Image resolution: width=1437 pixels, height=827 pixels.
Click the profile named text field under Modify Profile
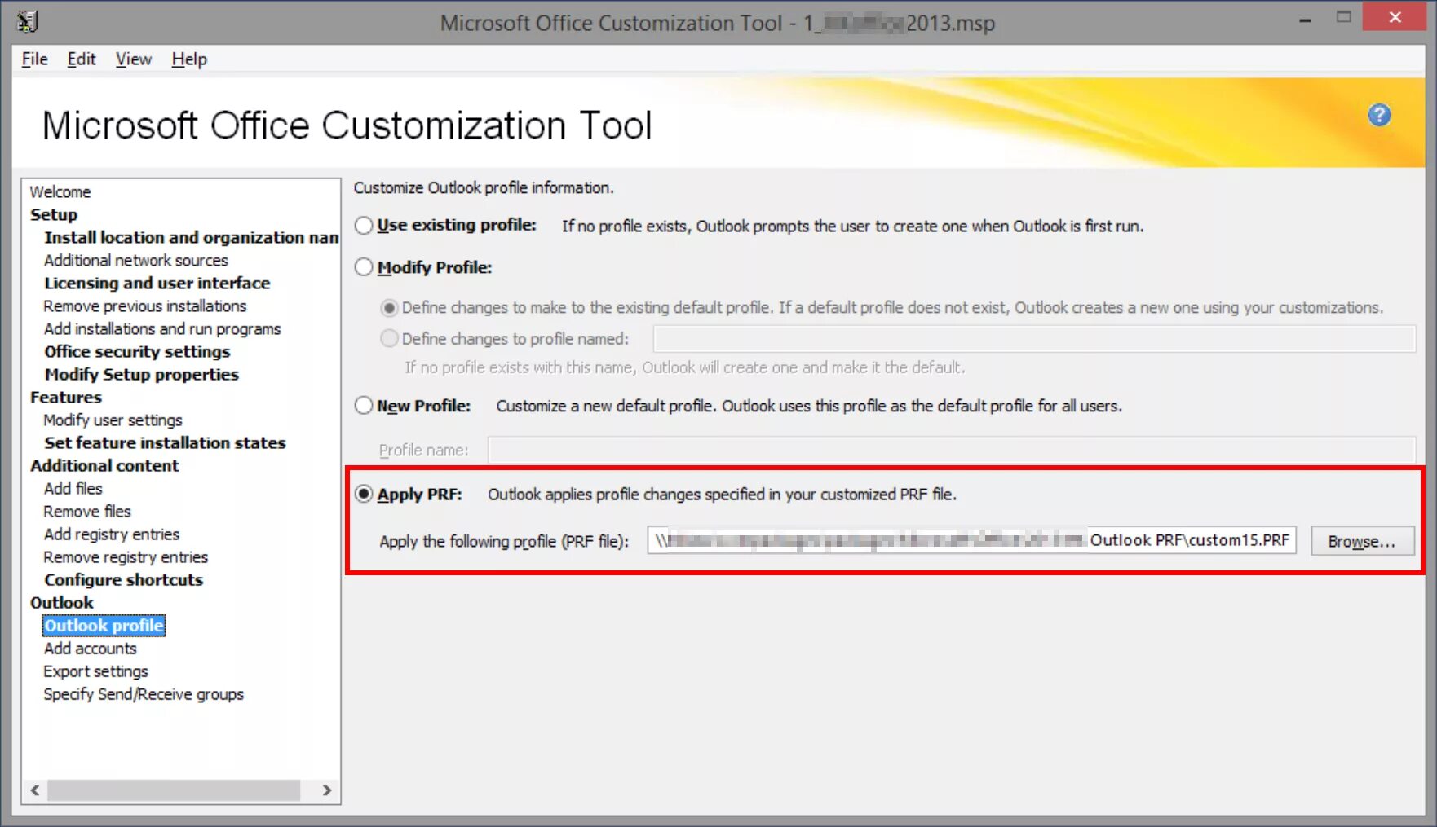(x=1034, y=338)
